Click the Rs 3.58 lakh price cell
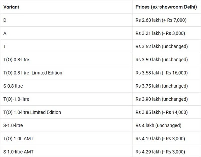201x157 pixels. click(x=161, y=73)
